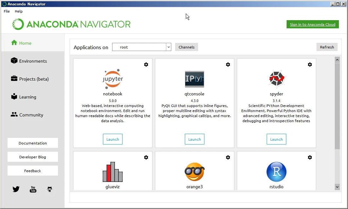Viewport: 348px width, 209px height.
Task: Launch the spyder application
Action: tap(277, 139)
